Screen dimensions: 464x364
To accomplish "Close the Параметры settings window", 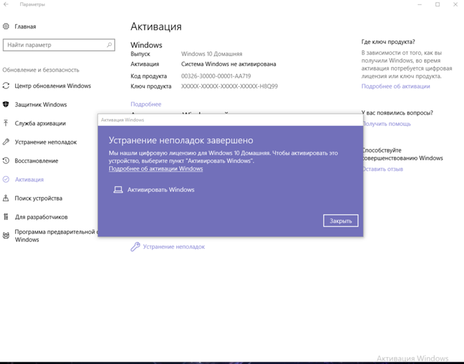I will (455, 5).
